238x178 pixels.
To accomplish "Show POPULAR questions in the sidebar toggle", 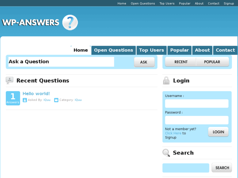I will [x=212, y=62].
